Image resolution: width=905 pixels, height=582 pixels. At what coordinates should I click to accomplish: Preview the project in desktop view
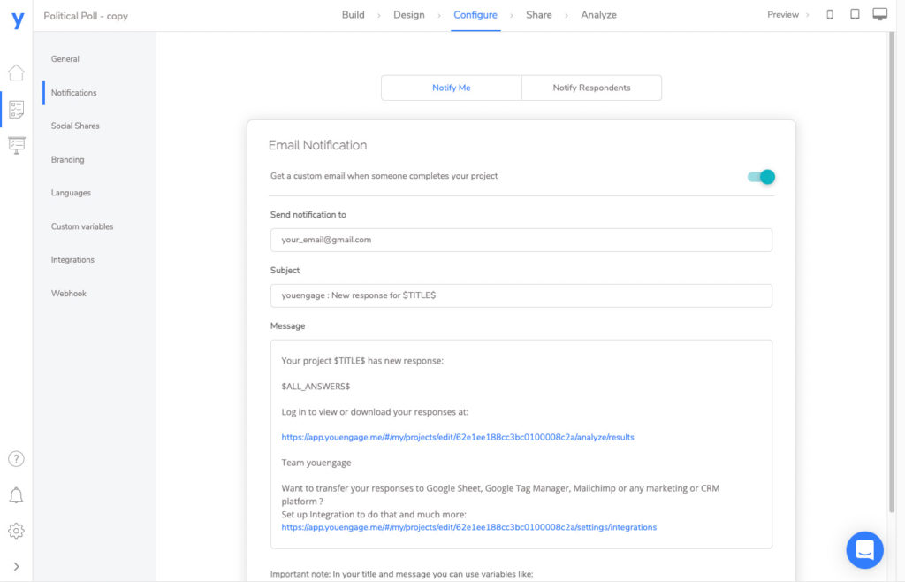[x=880, y=13]
